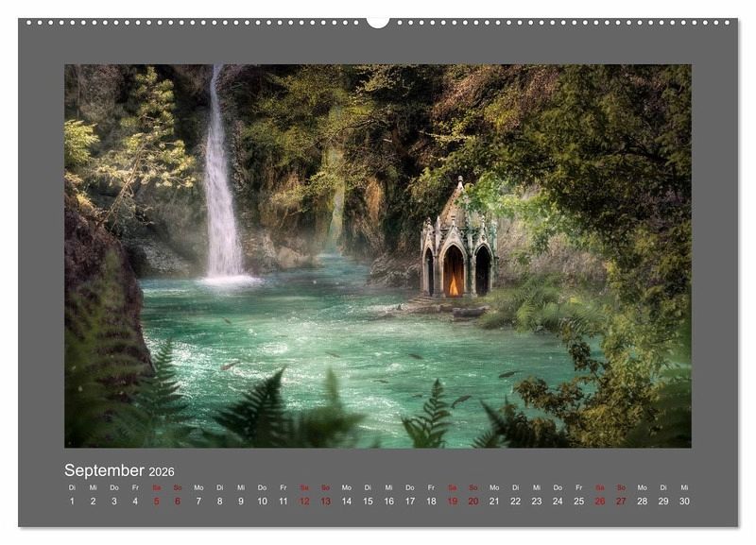
Task: Select red Saturday date 5
Action: [x=156, y=502]
